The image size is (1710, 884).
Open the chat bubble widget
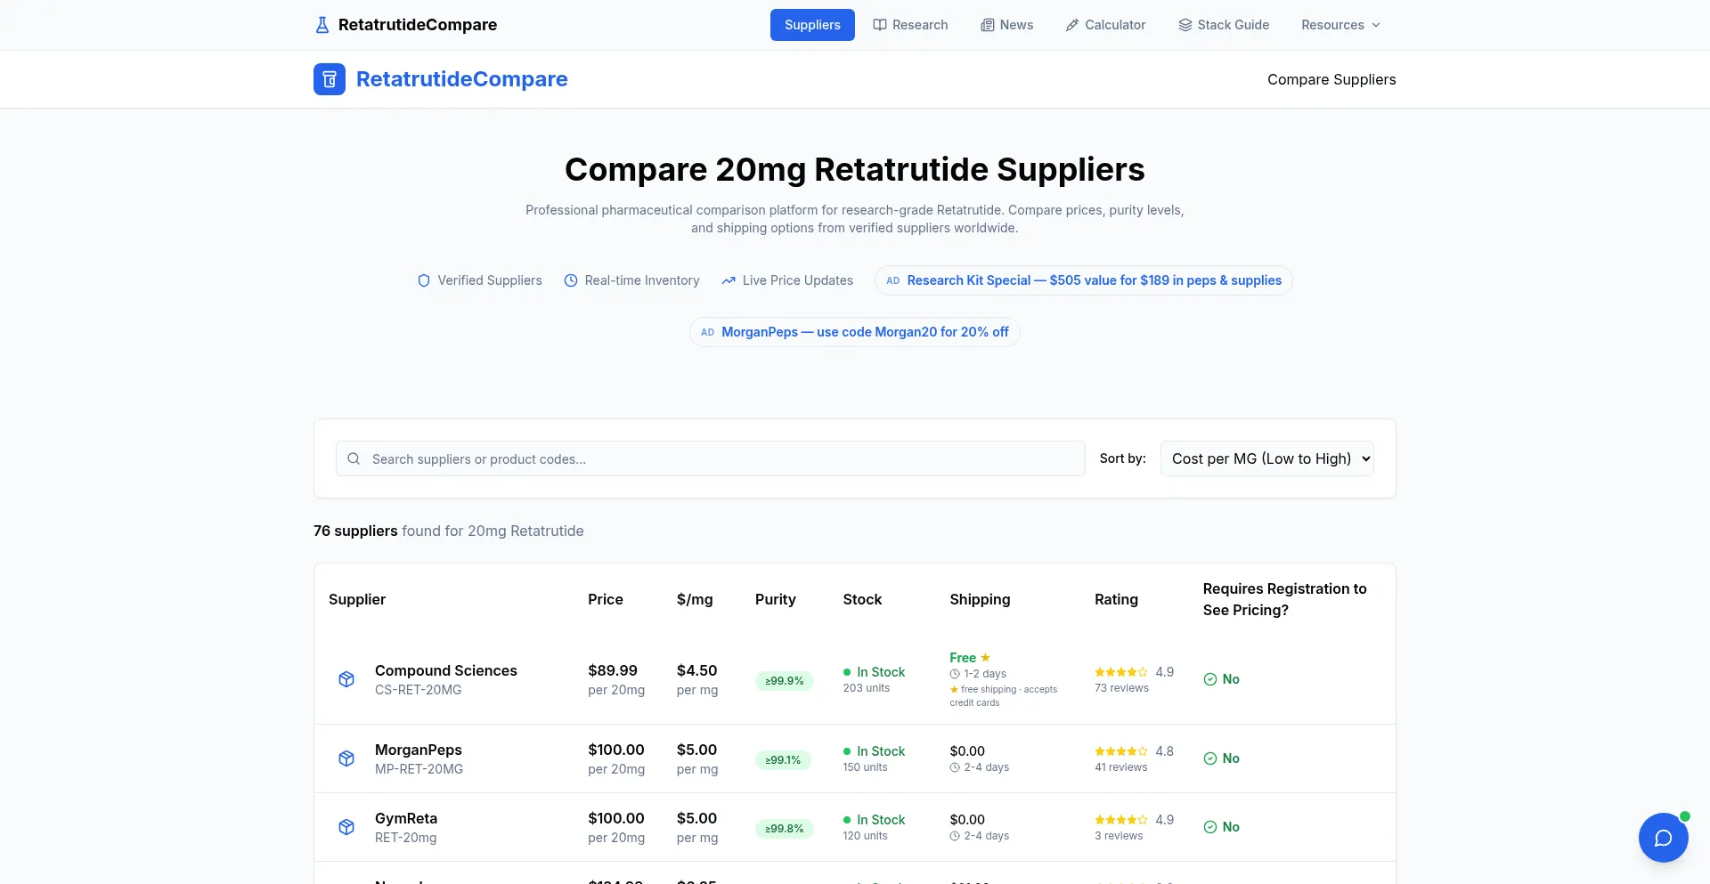[x=1664, y=838]
